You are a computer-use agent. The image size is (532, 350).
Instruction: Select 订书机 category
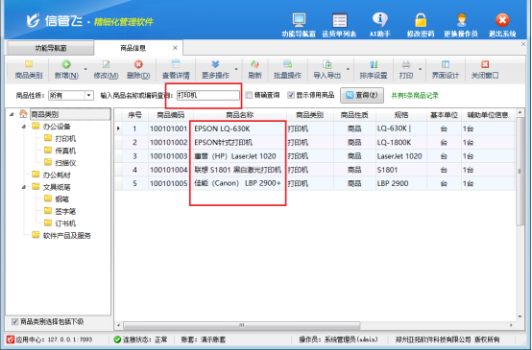pyautogui.click(x=65, y=223)
